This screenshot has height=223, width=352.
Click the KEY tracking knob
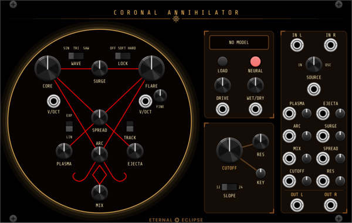point(260,173)
